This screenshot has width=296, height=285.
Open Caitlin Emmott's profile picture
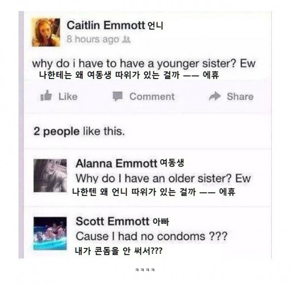point(46,32)
